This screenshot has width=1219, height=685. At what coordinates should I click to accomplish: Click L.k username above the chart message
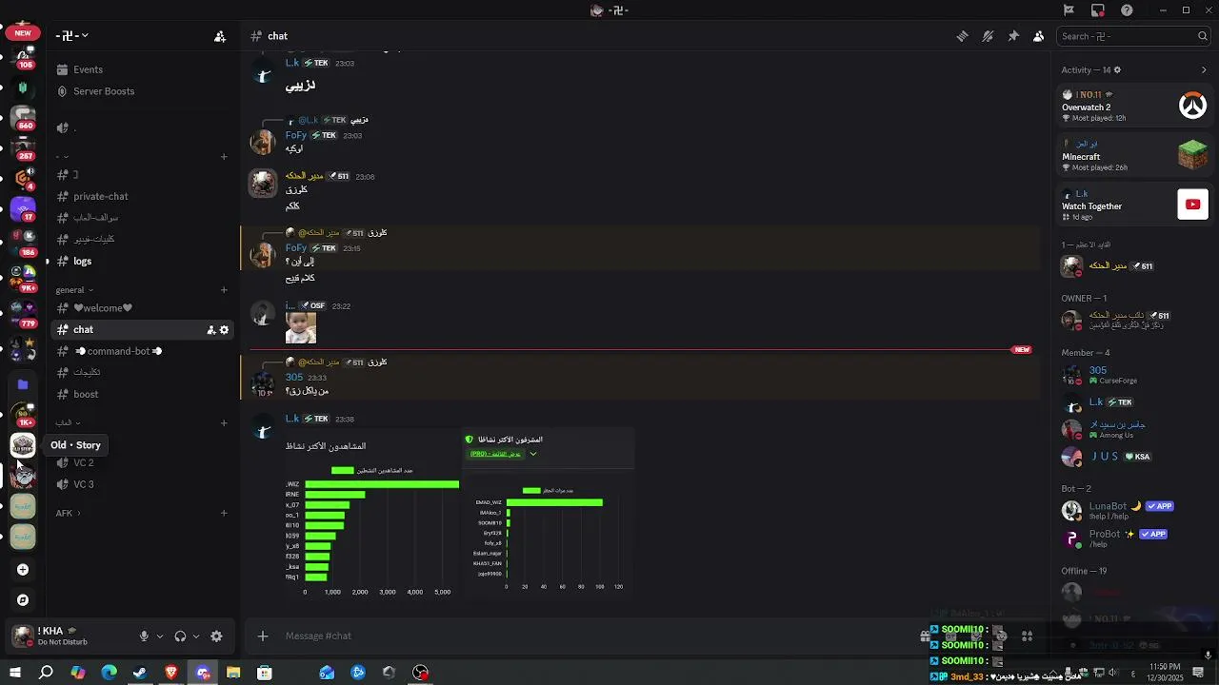[292, 419]
